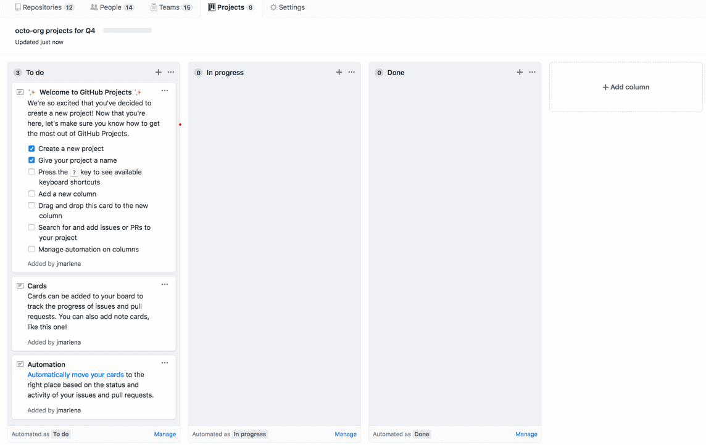Add a card to the To do column
This screenshot has height=445, width=706.
coord(159,72)
